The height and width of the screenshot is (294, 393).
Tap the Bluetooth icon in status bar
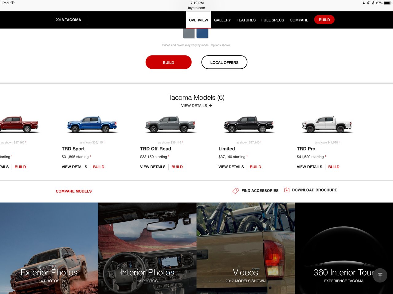tap(373, 3)
